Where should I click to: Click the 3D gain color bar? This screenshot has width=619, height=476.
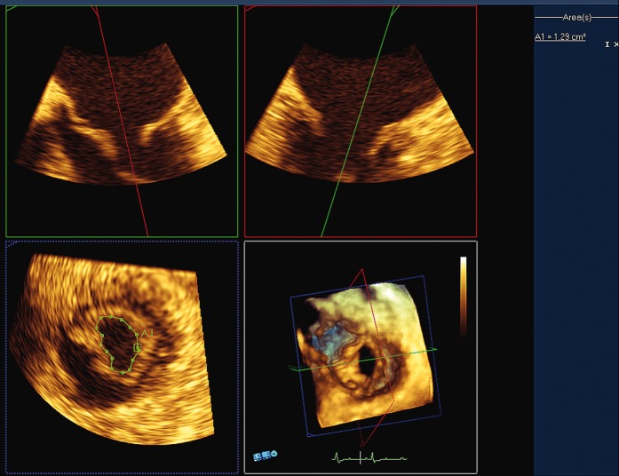click(463, 296)
